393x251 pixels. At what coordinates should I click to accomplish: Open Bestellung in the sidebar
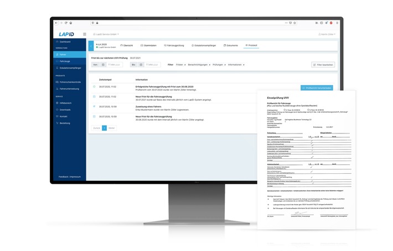66,124
